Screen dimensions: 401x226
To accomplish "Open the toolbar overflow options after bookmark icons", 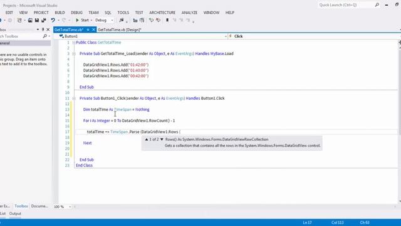I will pos(194,21).
